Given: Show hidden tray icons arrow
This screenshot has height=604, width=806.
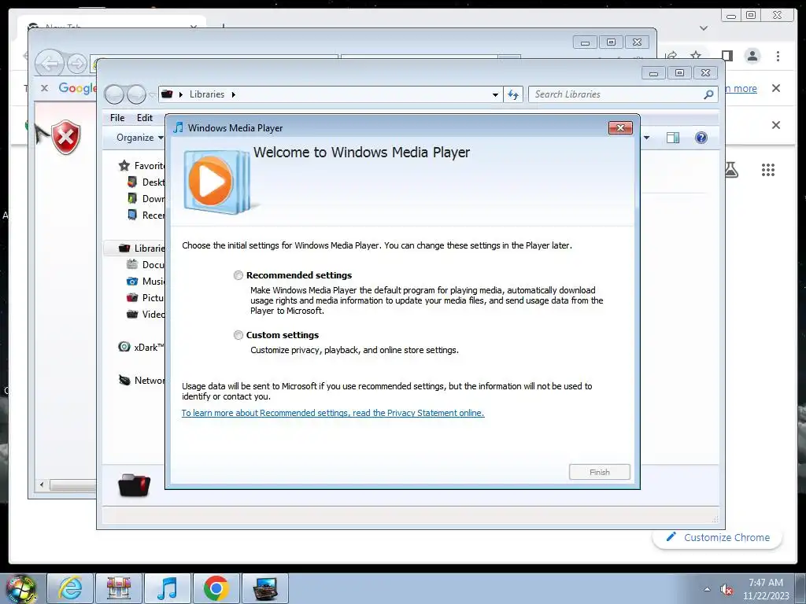Looking at the screenshot, I should tap(708, 589).
